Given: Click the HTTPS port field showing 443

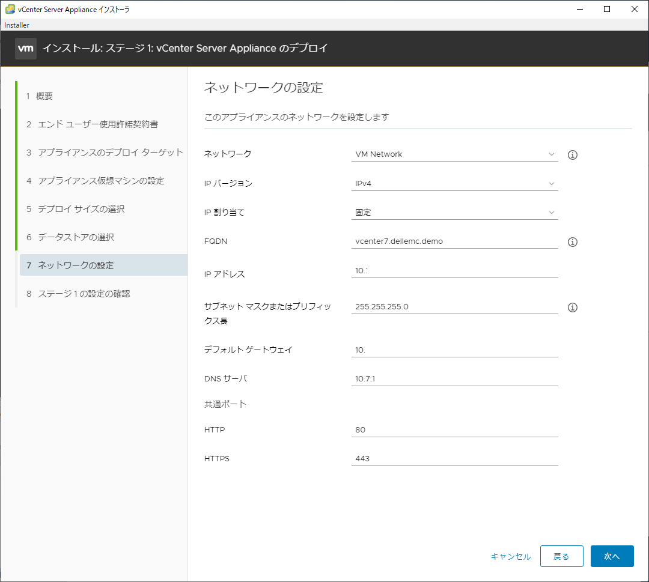Looking at the screenshot, I should pos(454,459).
